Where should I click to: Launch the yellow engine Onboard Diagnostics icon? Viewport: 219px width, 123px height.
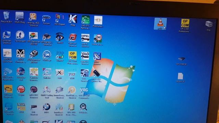(8, 89)
